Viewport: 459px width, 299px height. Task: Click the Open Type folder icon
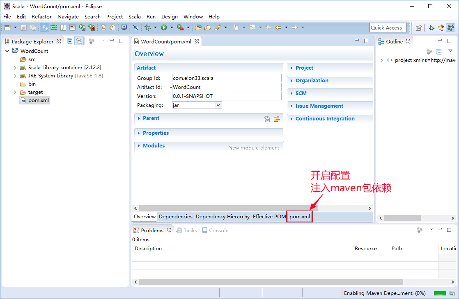coord(198,27)
